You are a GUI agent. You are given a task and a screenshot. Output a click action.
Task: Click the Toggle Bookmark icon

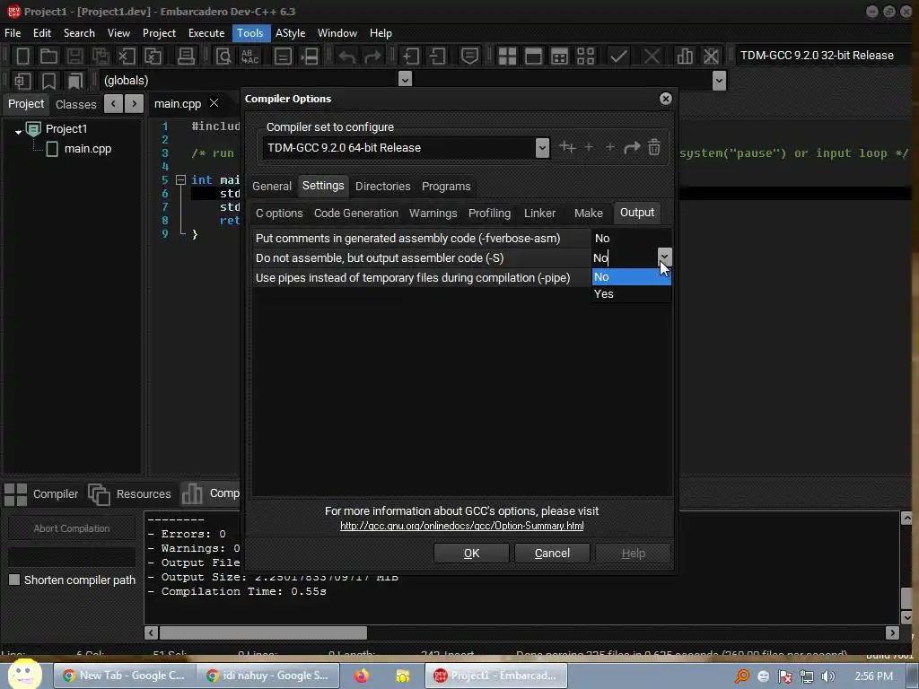48,80
